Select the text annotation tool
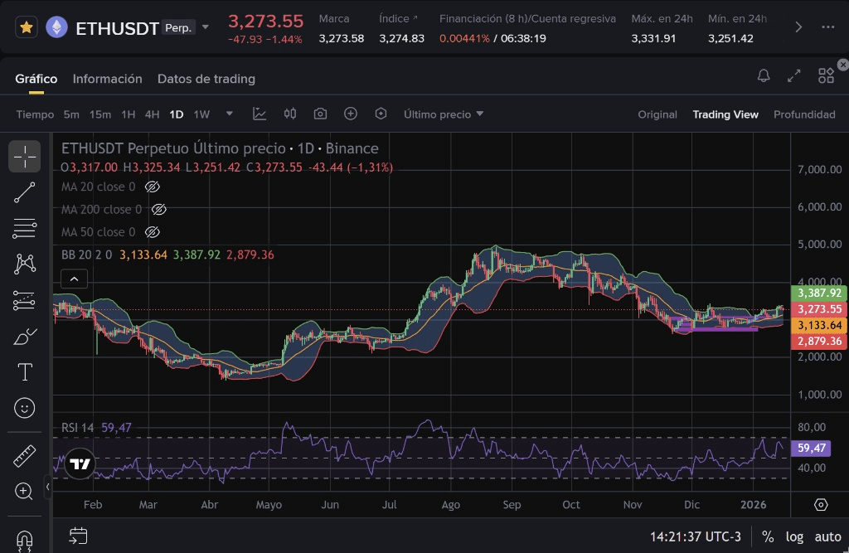 [x=25, y=372]
